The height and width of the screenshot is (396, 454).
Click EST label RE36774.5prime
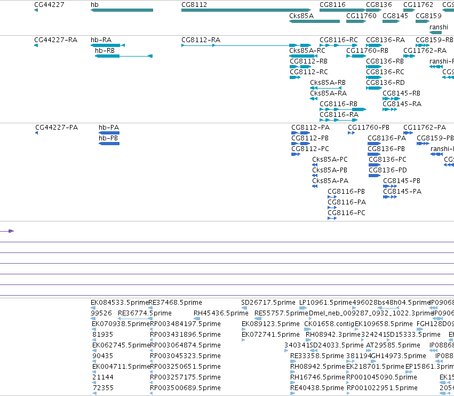tap(145, 313)
